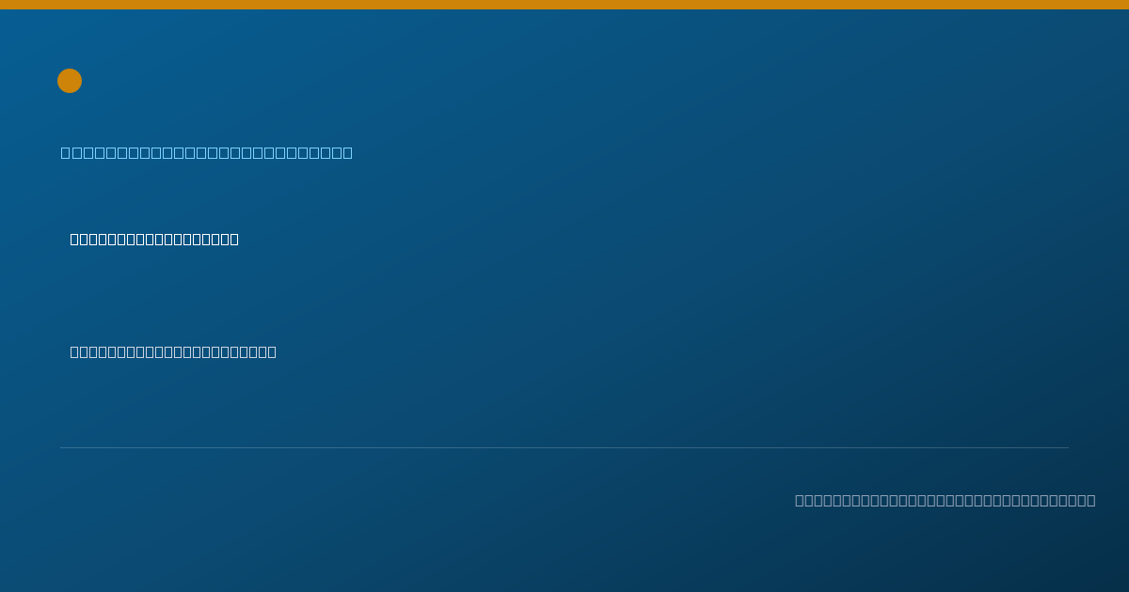1129x592 pixels.
Task: Select the light-blue subtitle text line
Action: pos(207,152)
